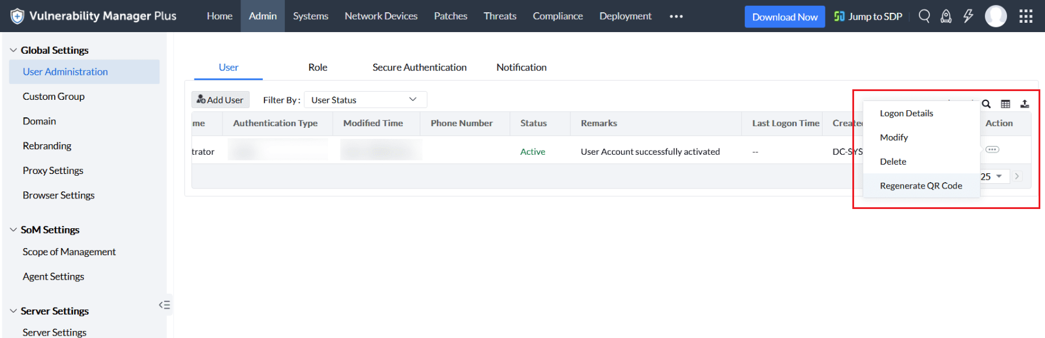The image size is (1045, 338).
Task: Open the User Status filter dropdown
Action: 365,100
